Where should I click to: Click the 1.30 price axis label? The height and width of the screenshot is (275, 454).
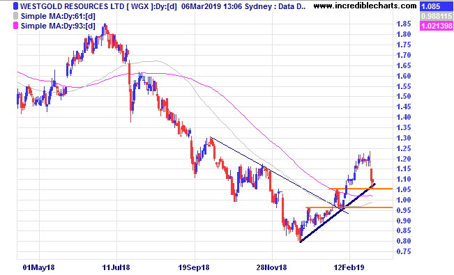[404, 138]
